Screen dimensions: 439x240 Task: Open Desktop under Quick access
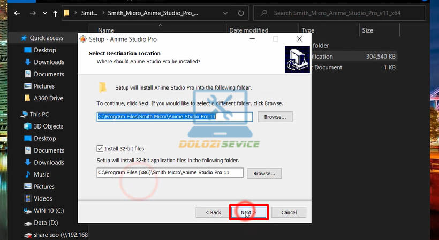click(x=45, y=50)
